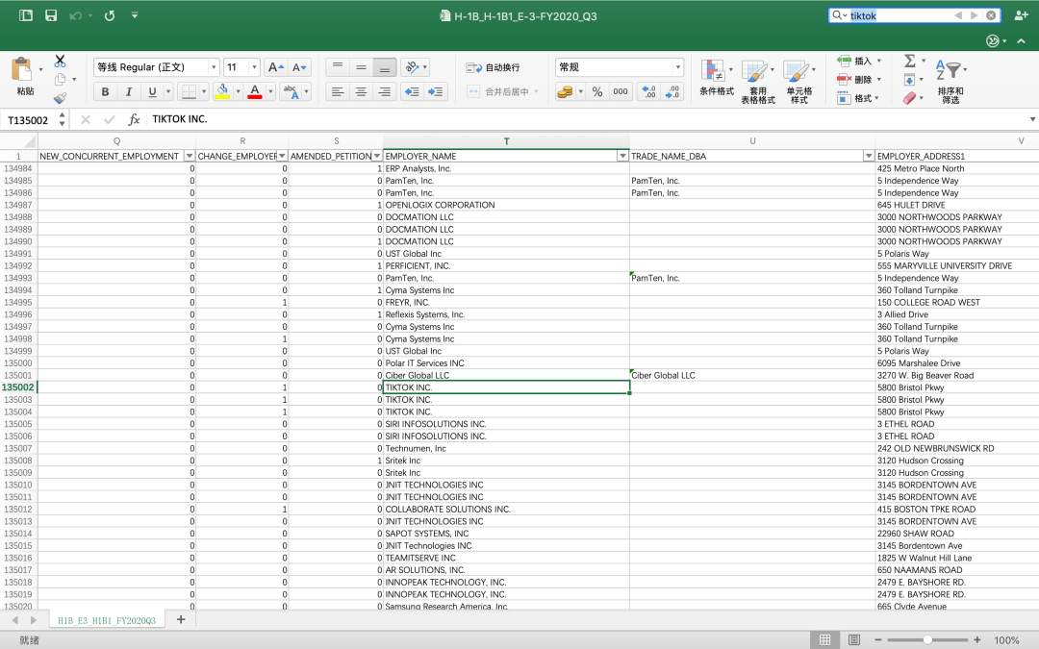Image resolution: width=1039 pixels, height=649 pixels.
Task: Click the yellow fill color swatch
Action: tap(222, 91)
